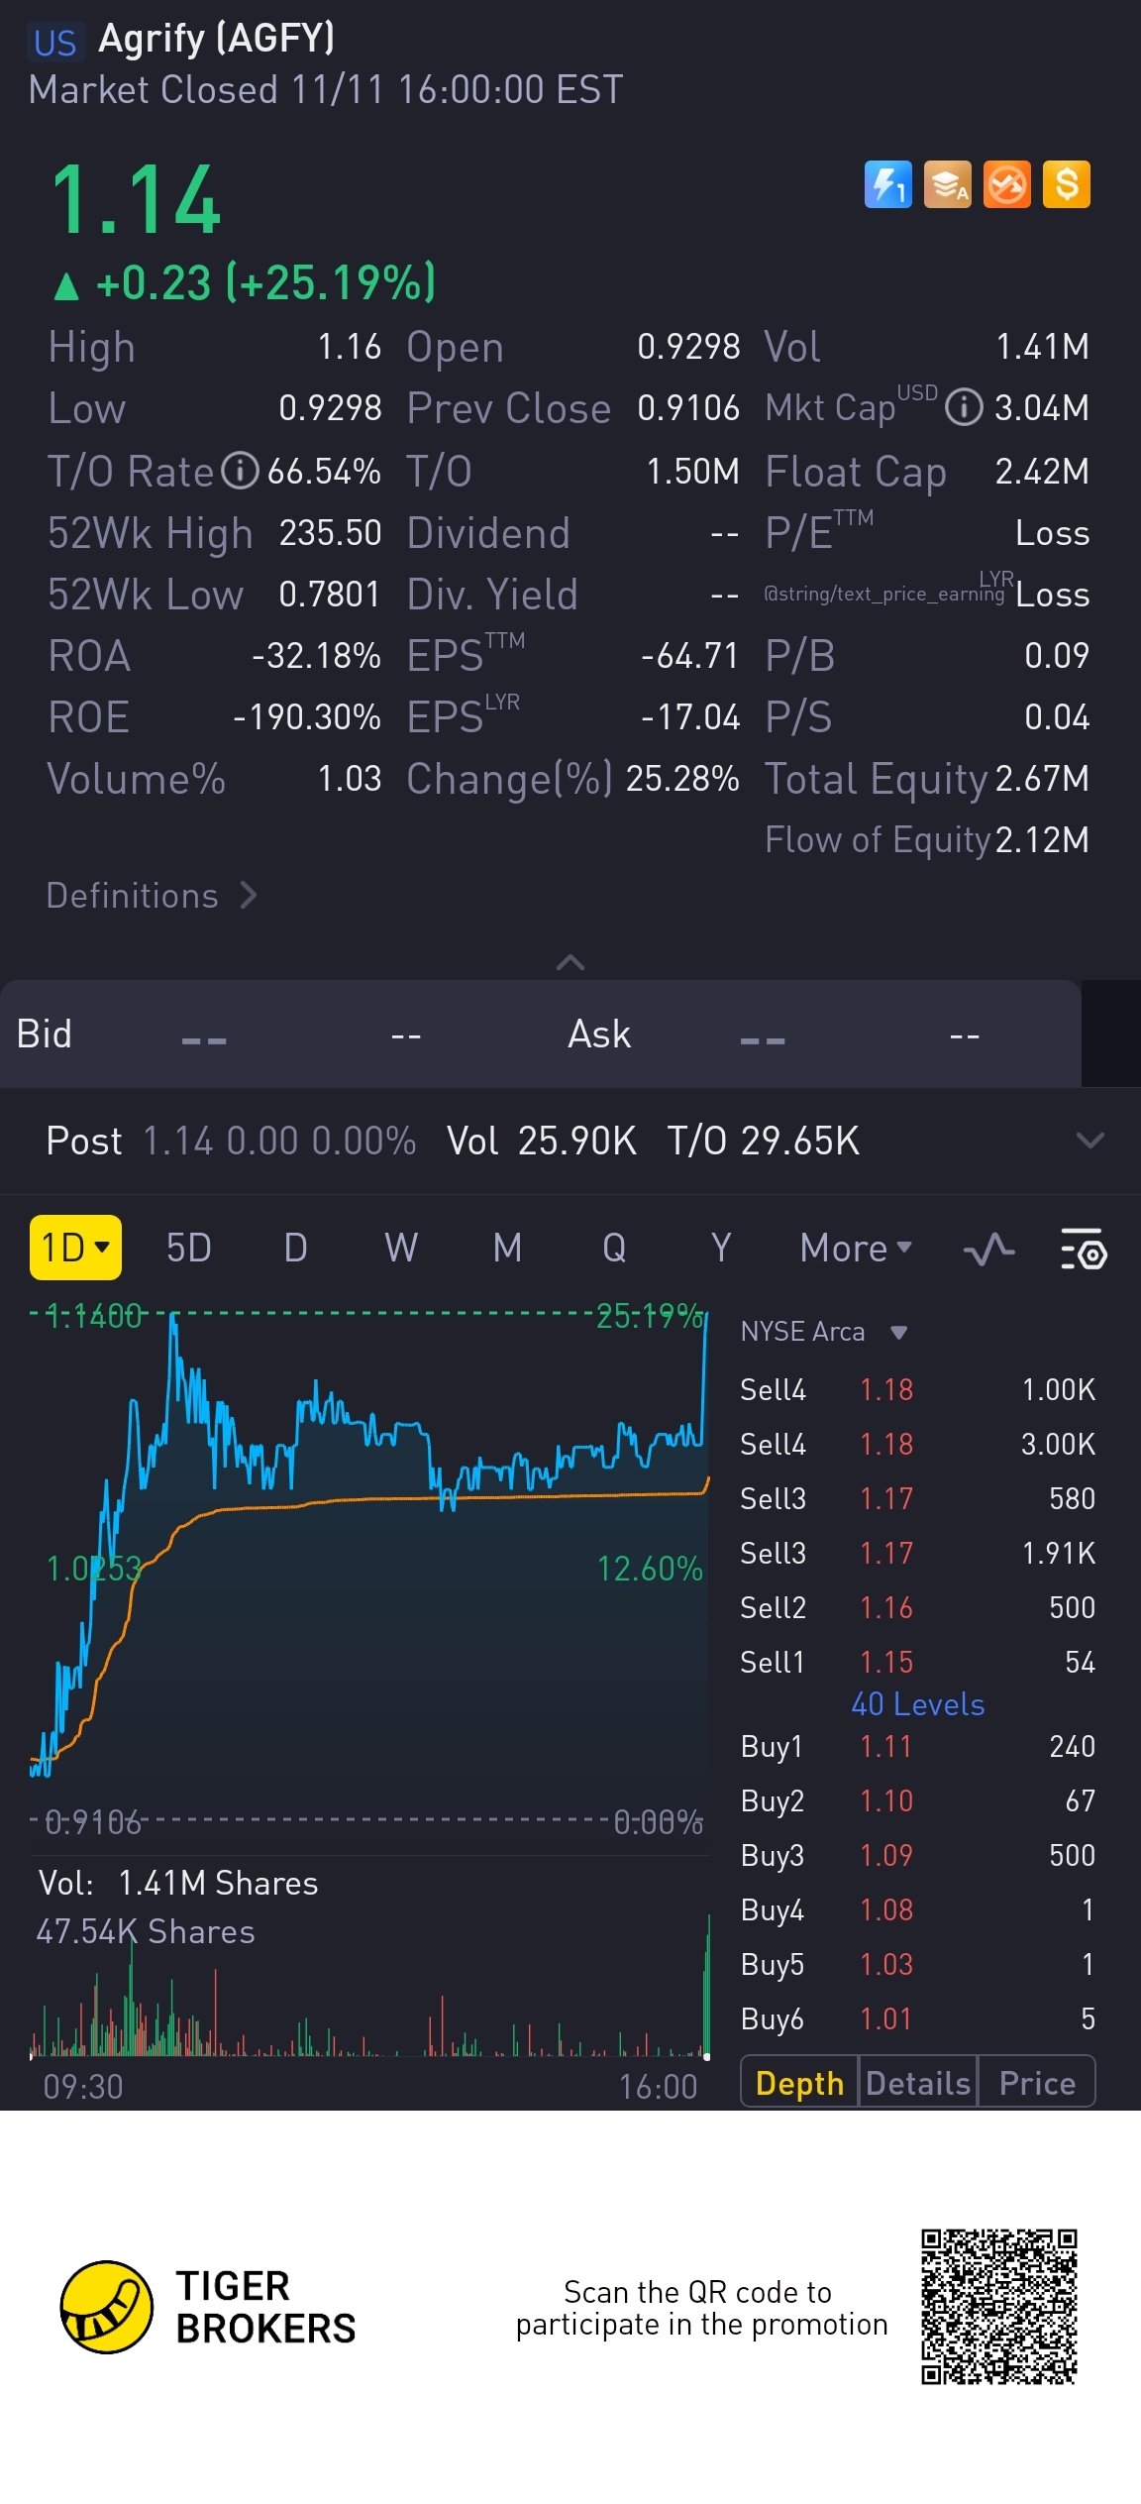The image size is (1141, 2504).
Task: Tap the yellow dollar sign icon
Action: click(x=1067, y=184)
